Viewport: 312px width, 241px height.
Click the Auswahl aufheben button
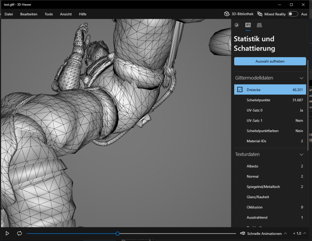(x=270, y=61)
